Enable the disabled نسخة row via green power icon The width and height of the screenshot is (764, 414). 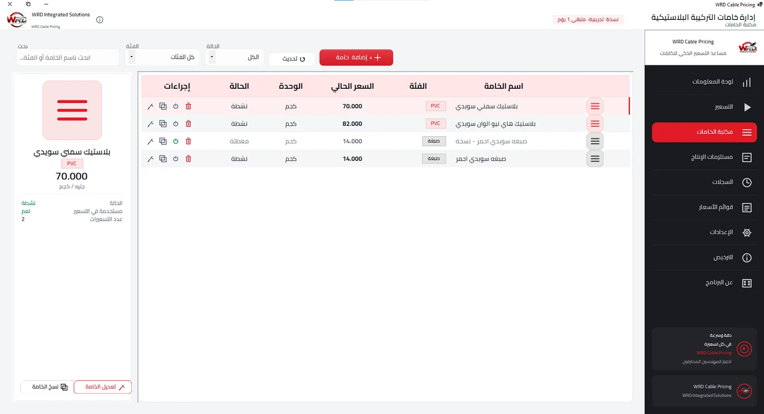point(176,141)
